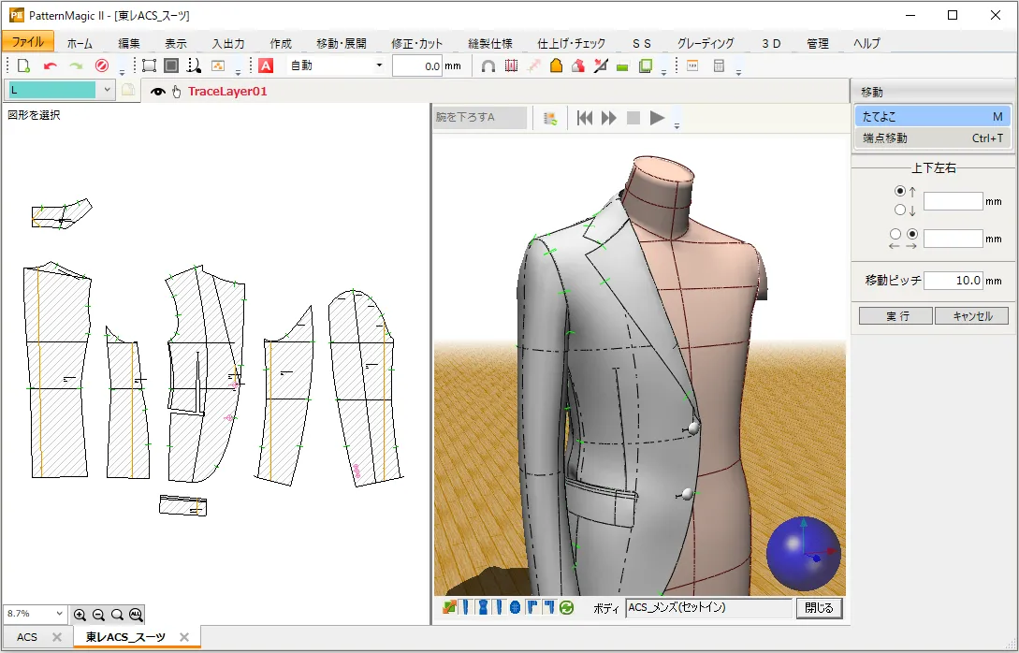Switch to the ACS document tab
The width and height of the screenshot is (1019, 653).
pyautogui.click(x=27, y=637)
